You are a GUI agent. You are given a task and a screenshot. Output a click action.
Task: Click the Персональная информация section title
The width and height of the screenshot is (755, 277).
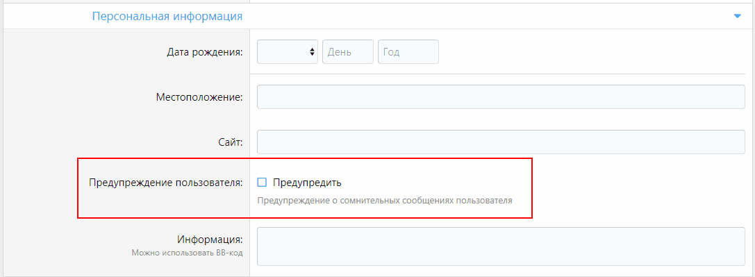tap(167, 17)
